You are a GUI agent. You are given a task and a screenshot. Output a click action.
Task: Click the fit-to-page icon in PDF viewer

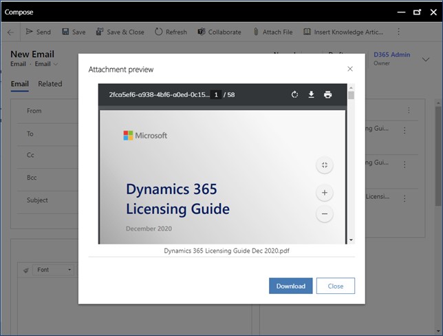pyautogui.click(x=325, y=165)
